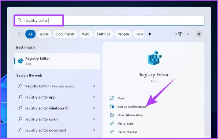Image resolution: width=218 pixels, height=139 pixels.
Task: Switch to the Web filter tab
Action: click(x=86, y=34)
